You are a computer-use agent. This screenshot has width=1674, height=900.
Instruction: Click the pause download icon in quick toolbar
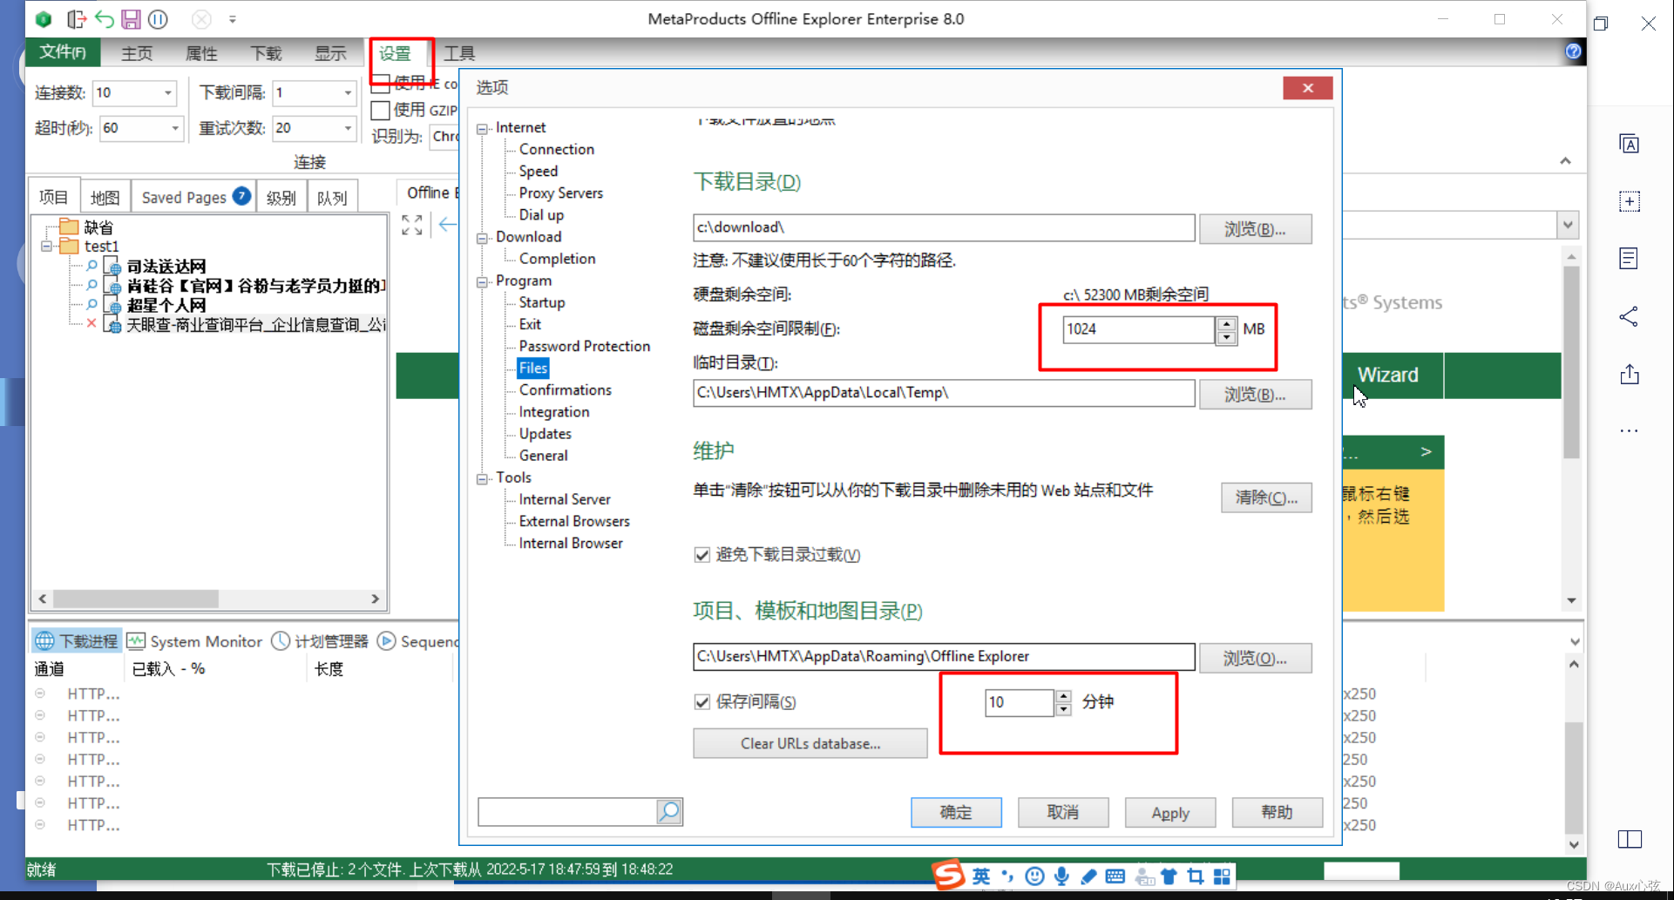[x=158, y=18]
